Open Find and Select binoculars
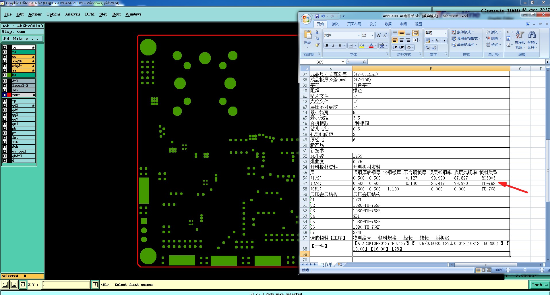This screenshot has width=550, height=295. tap(532, 39)
